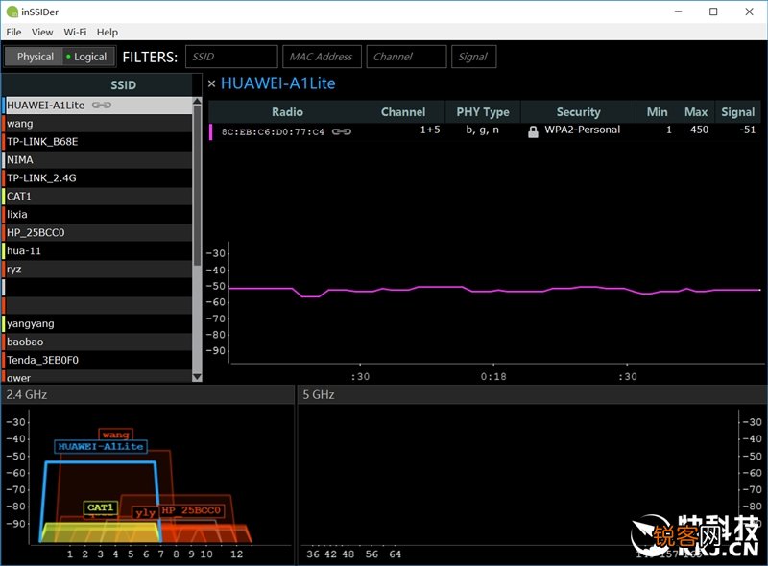Click the SSID list scrollbar thumb
Image resolution: width=768 pixels, height=566 pixels.
click(x=197, y=186)
